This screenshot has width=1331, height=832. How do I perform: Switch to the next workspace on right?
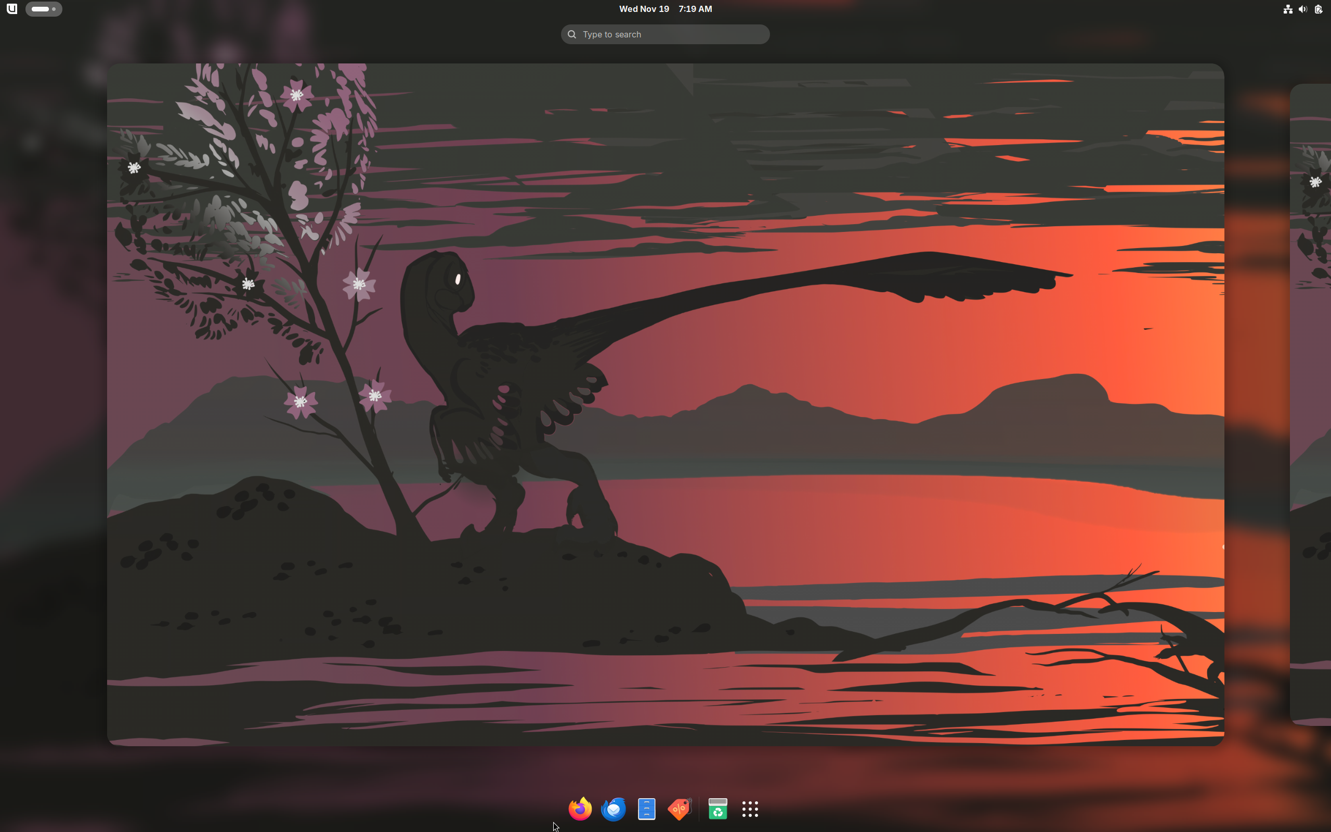[1311, 405]
